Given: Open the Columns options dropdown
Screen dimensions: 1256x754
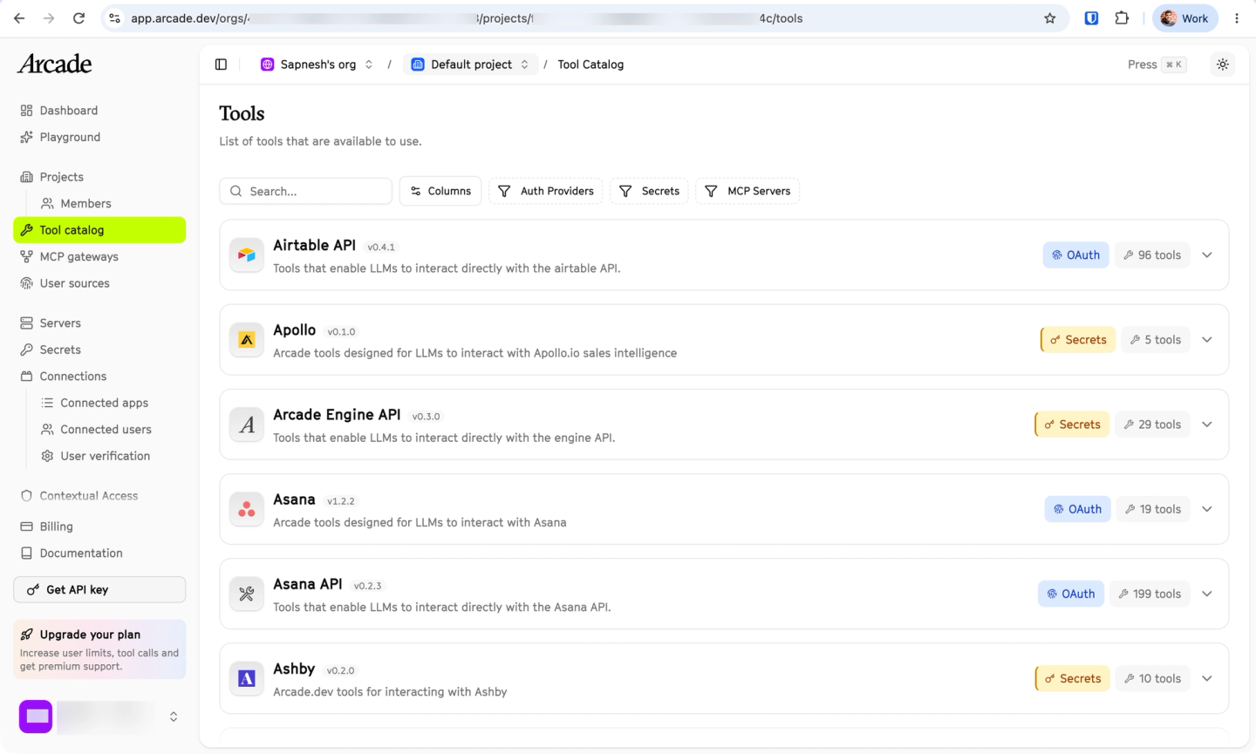Looking at the screenshot, I should click(440, 191).
